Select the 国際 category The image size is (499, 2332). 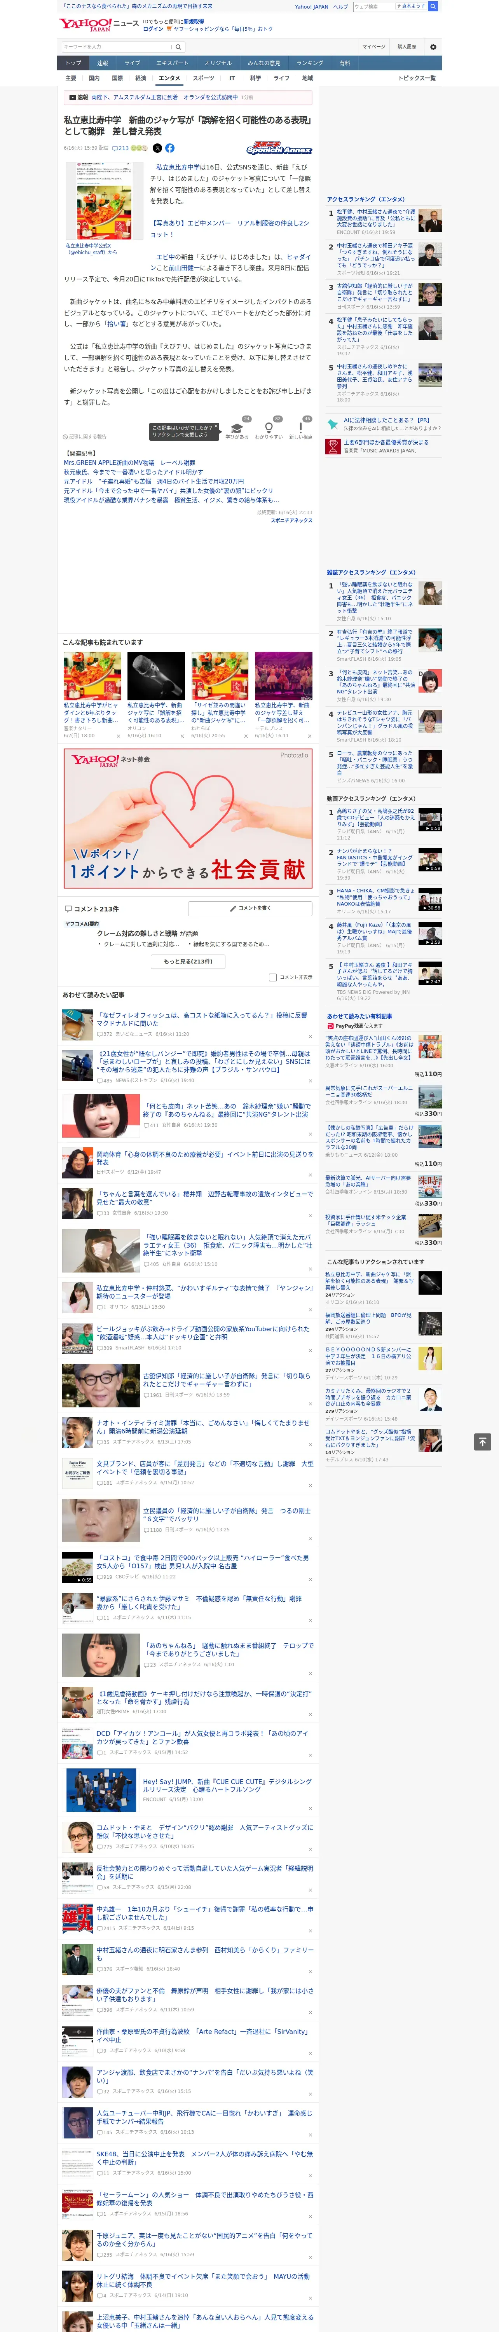pos(117,78)
